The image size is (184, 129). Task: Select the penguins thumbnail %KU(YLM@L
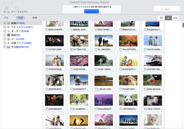coord(153,41)
